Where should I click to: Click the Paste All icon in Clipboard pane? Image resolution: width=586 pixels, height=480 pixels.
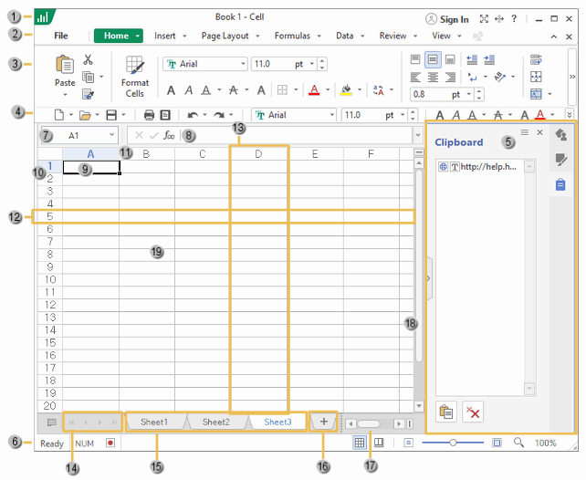(445, 412)
